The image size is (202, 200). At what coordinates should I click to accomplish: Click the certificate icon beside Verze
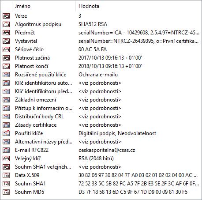(6, 16)
